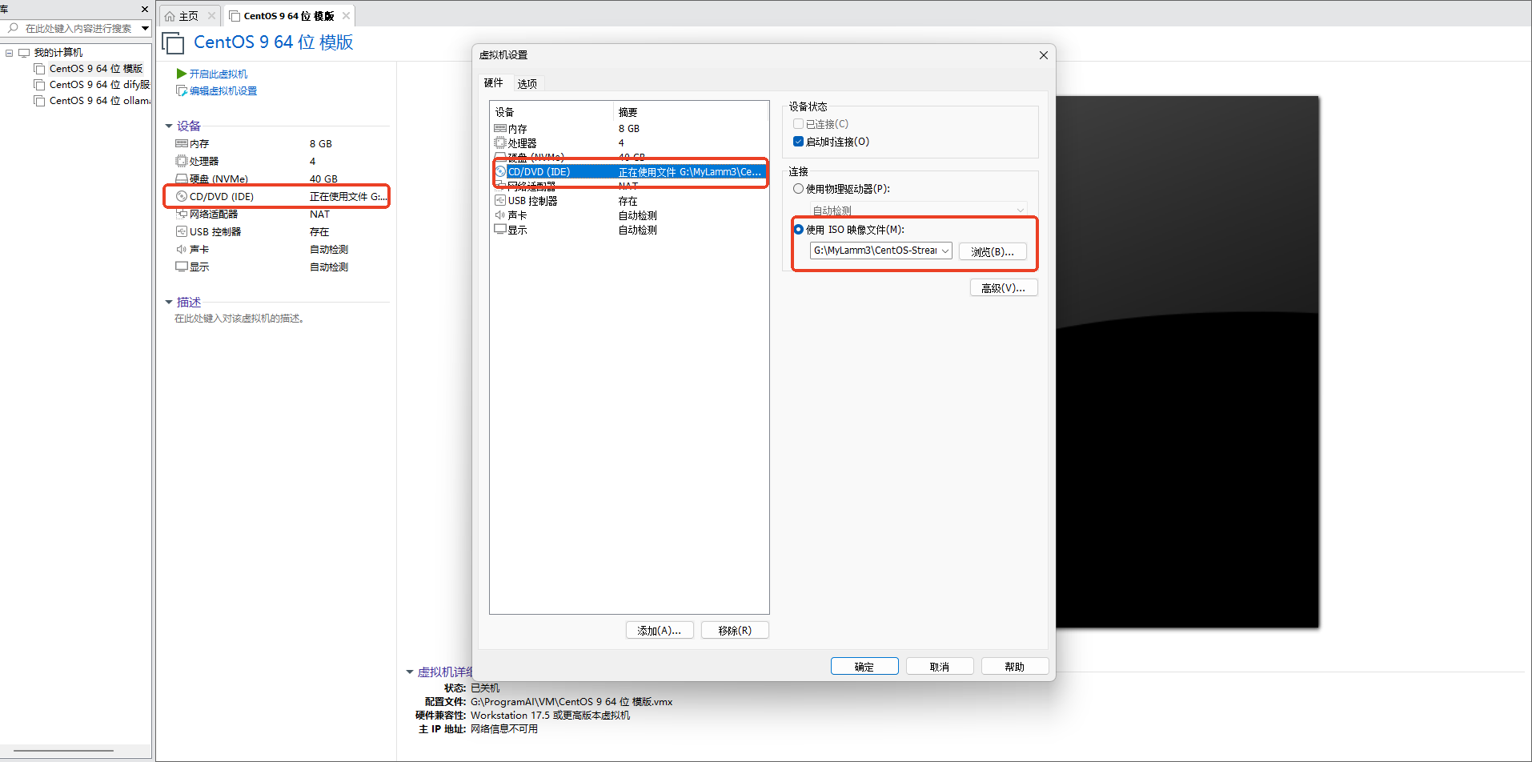
Task: Open the ISO image file path dropdown
Action: pos(945,251)
